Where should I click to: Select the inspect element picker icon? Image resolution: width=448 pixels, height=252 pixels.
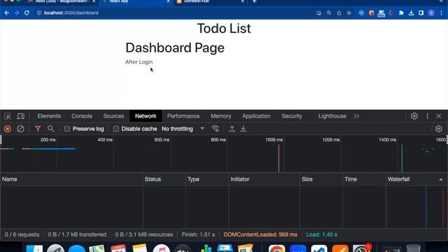pyautogui.click(x=8, y=116)
